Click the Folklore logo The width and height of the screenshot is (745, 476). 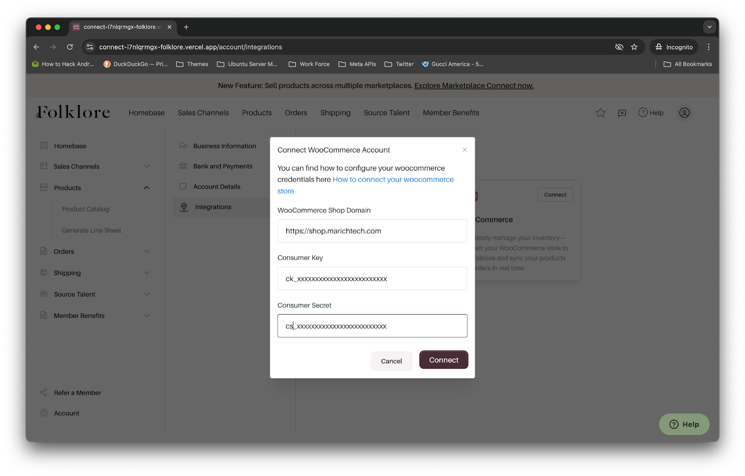[73, 112]
